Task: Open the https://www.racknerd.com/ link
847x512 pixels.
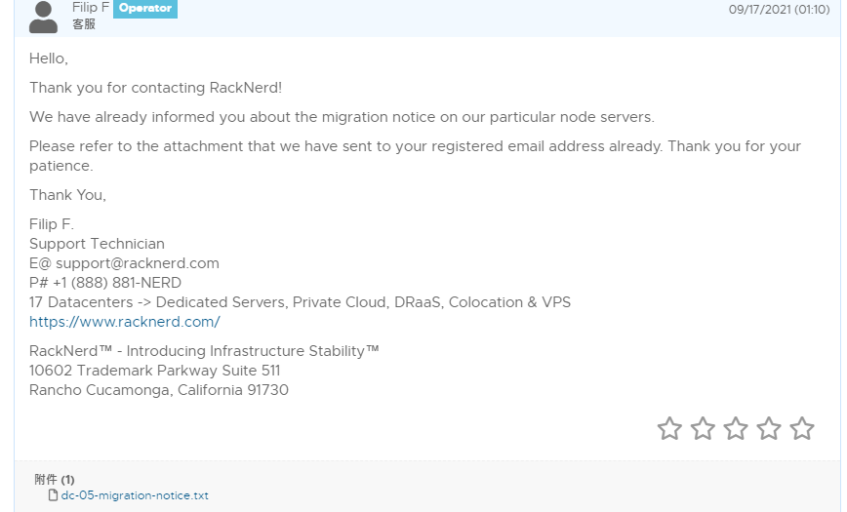Action: 125,322
